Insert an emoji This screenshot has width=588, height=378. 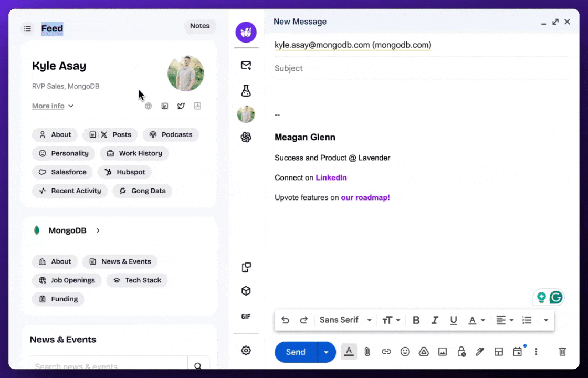(405, 352)
